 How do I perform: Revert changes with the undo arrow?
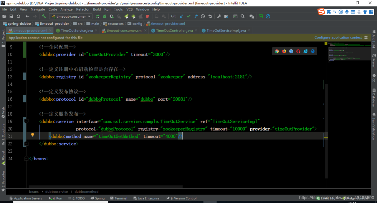tap(210, 16)
